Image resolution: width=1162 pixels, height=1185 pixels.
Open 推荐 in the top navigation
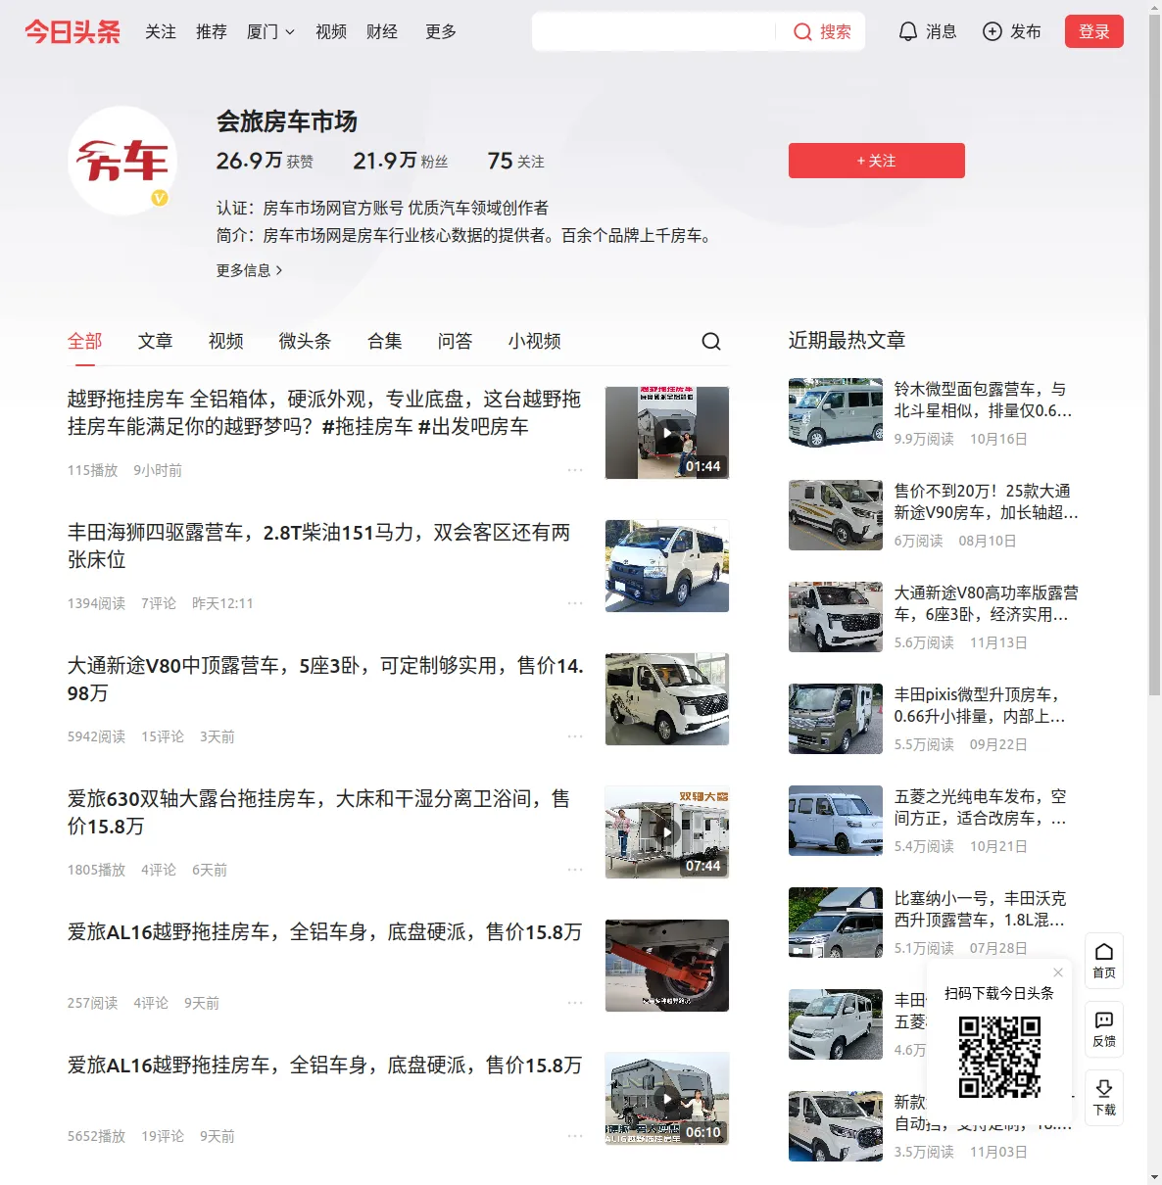[212, 31]
